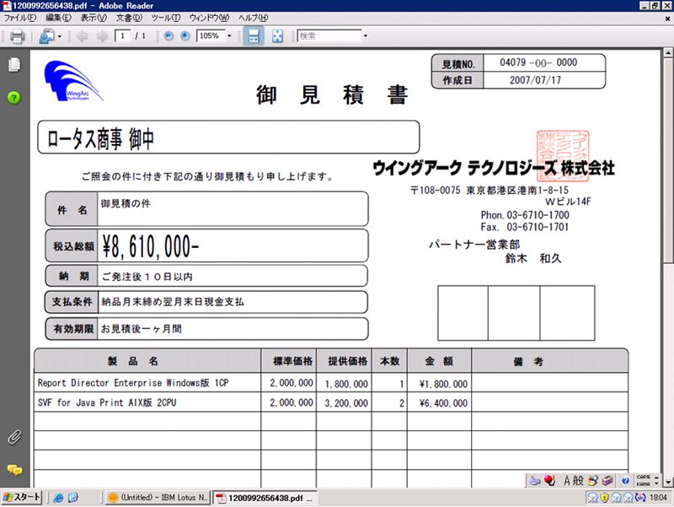The height and width of the screenshot is (507, 674).
Task: Open the 表示(V) menu
Action: tap(94, 18)
